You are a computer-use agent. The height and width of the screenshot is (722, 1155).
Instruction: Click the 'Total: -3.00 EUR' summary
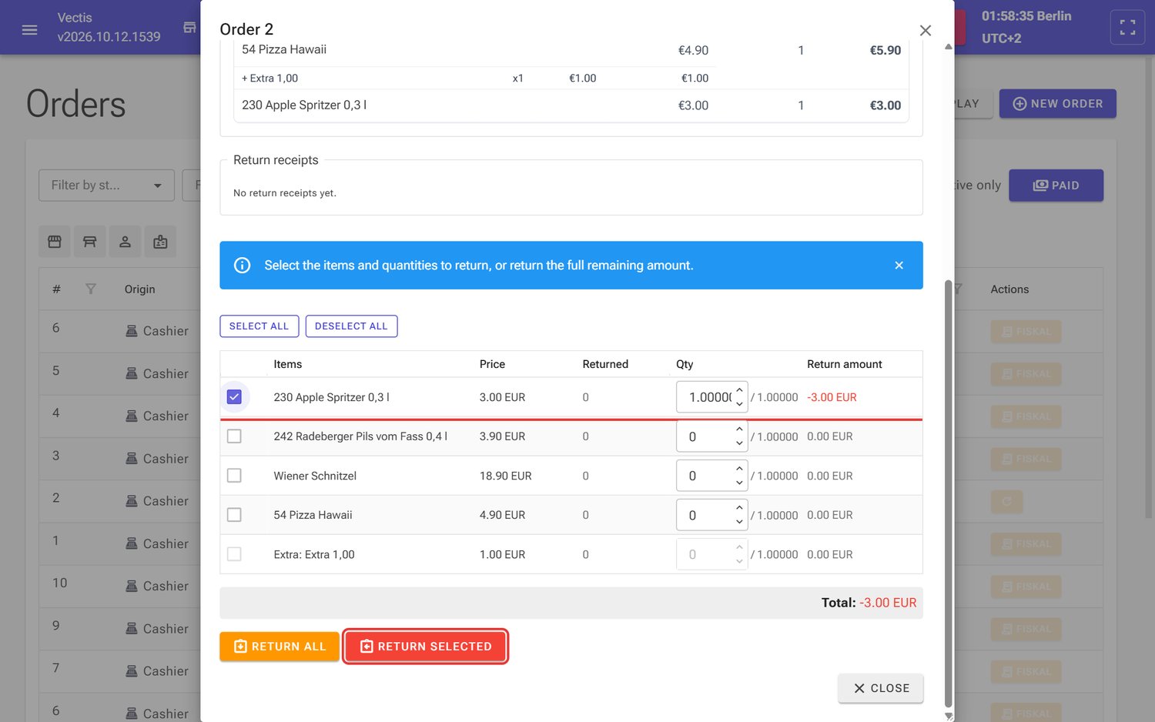pyautogui.click(x=869, y=603)
